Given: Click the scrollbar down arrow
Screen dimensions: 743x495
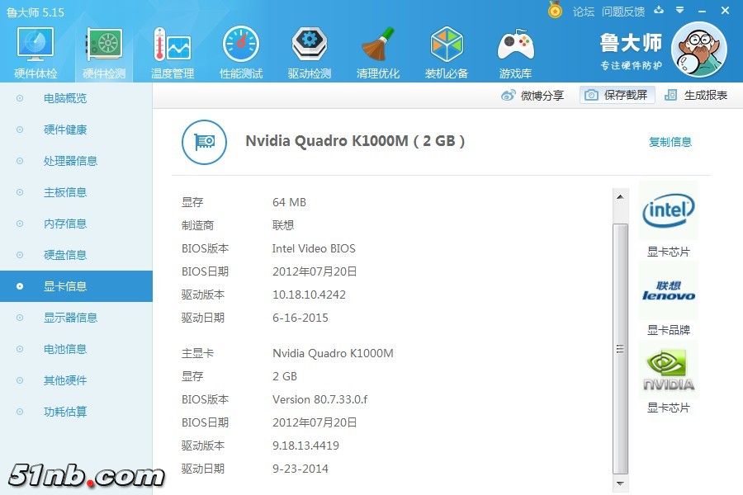Looking at the screenshot, I should pos(620,484).
